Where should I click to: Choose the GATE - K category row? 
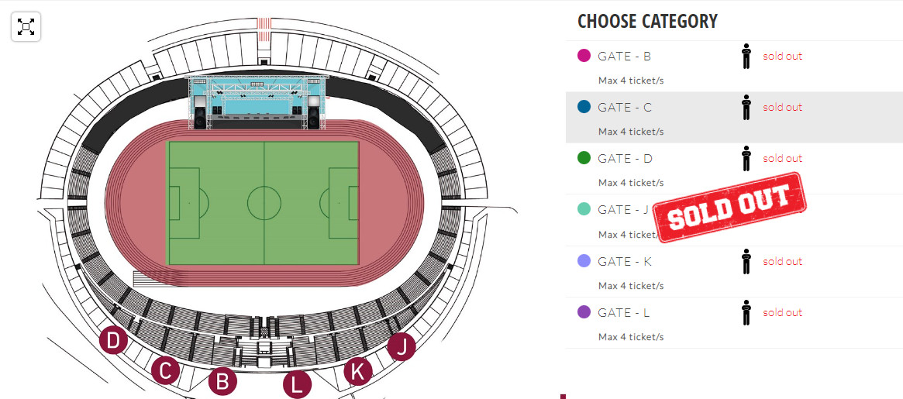coord(734,271)
